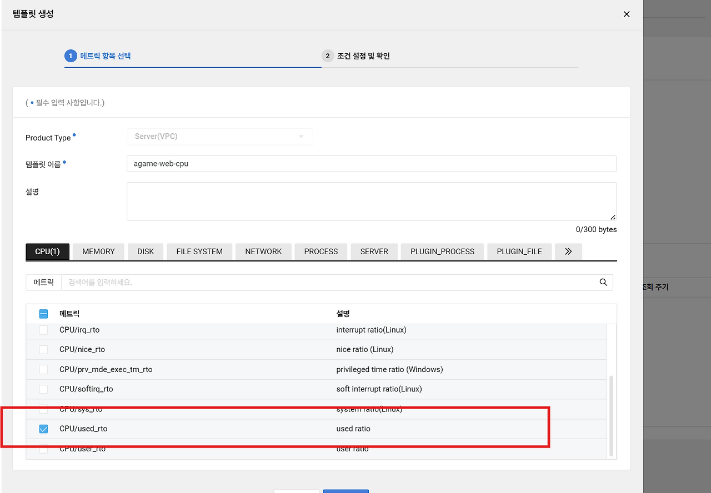Click the 'interrupt ratio(Linux)' description
The image size is (711, 493).
point(371,330)
